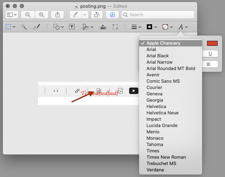Click the close window button
The width and height of the screenshot is (225, 177).
[x=8, y=6]
